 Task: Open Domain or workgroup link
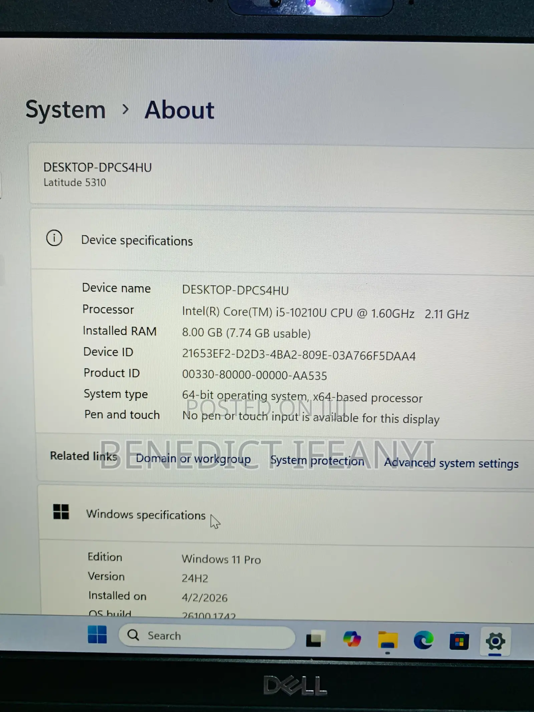(193, 458)
